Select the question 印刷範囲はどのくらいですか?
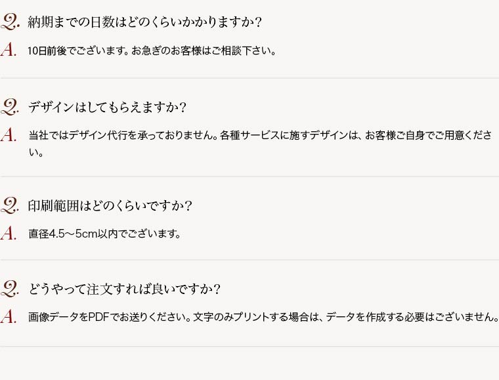 coord(110,205)
